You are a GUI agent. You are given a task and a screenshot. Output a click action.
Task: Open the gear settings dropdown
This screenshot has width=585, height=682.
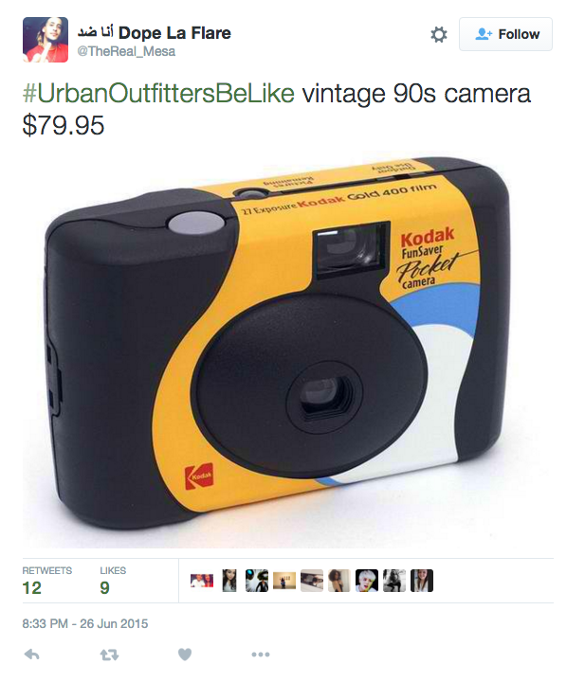439,34
